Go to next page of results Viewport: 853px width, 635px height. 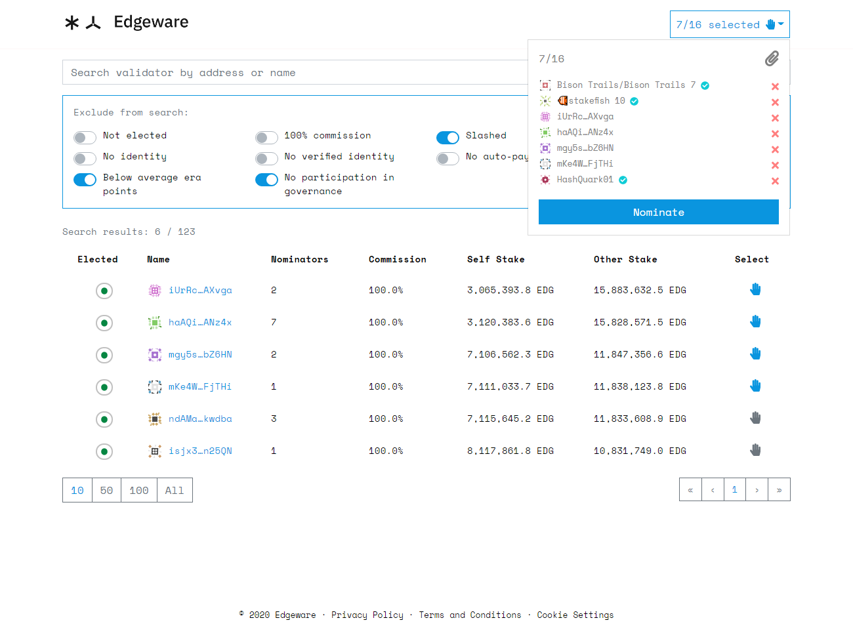[757, 489]
